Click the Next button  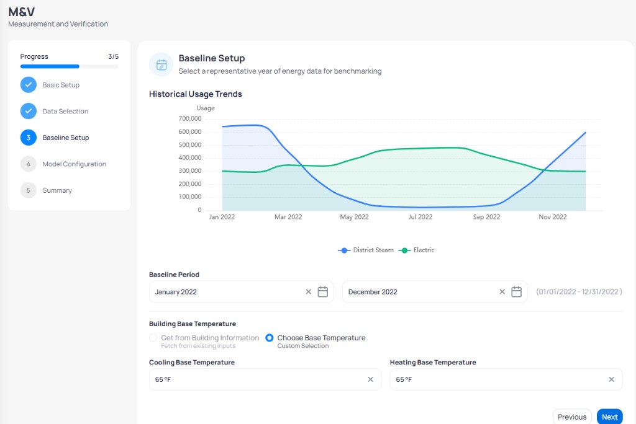tap(610, 417)
